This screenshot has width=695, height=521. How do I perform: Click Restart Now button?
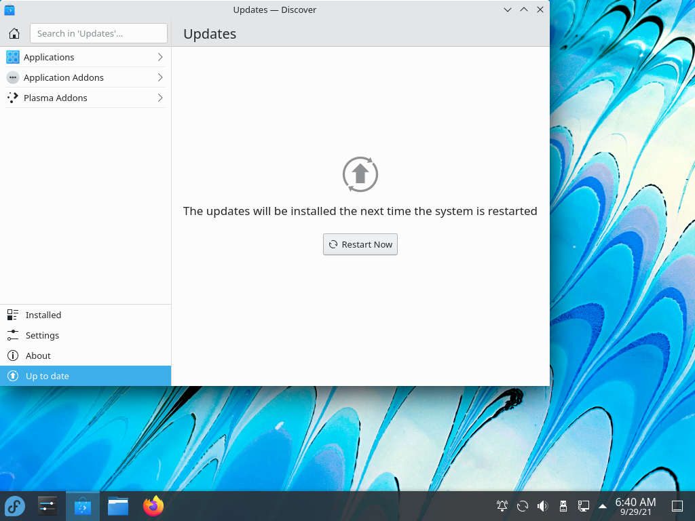coord(360,244)
